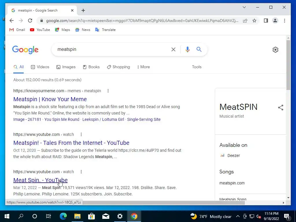Open notification center on taskbar
Image resolution: width=296 pixels, height=222 pixels.
coord(287,216)
